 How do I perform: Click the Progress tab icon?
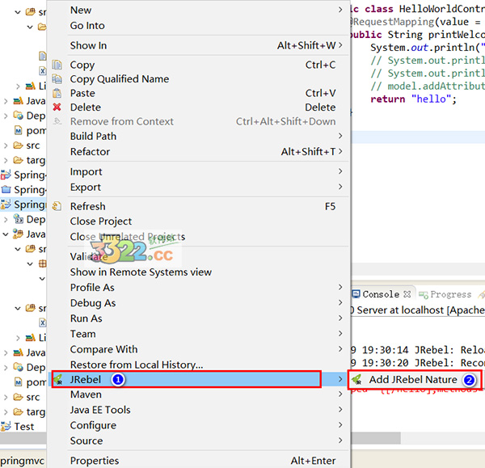pos(423,294)
